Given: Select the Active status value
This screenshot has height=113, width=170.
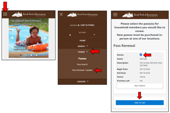Looking at the screenshot, I should tap(142, 77).
